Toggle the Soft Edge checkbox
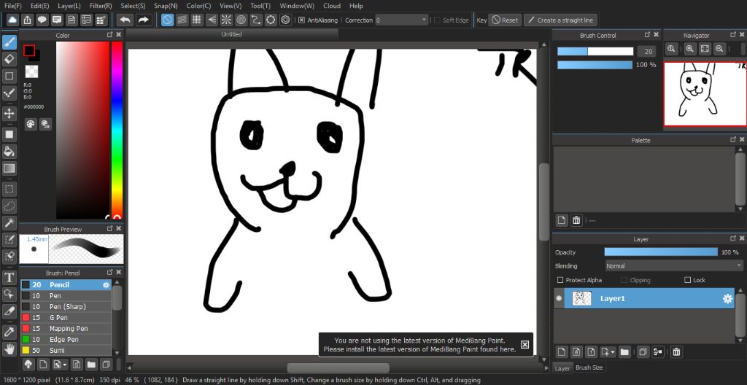 tap(438, 20)
